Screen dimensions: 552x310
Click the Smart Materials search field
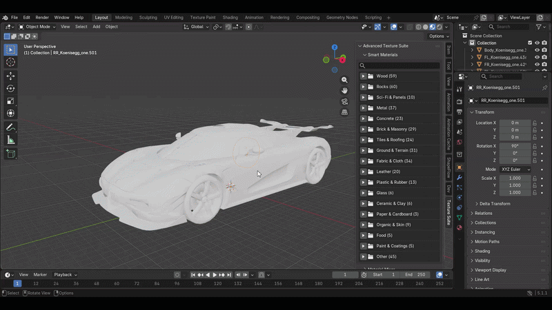[400, 65]
